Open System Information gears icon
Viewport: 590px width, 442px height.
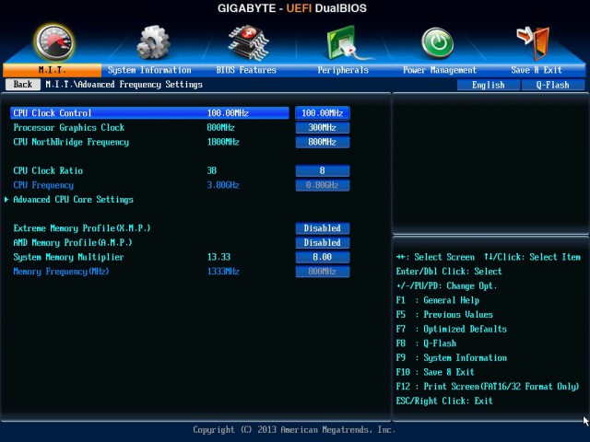(x=153, y=42)
